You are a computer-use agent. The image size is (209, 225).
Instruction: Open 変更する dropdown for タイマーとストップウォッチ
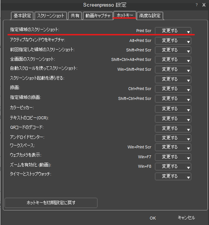pos(173,176)
